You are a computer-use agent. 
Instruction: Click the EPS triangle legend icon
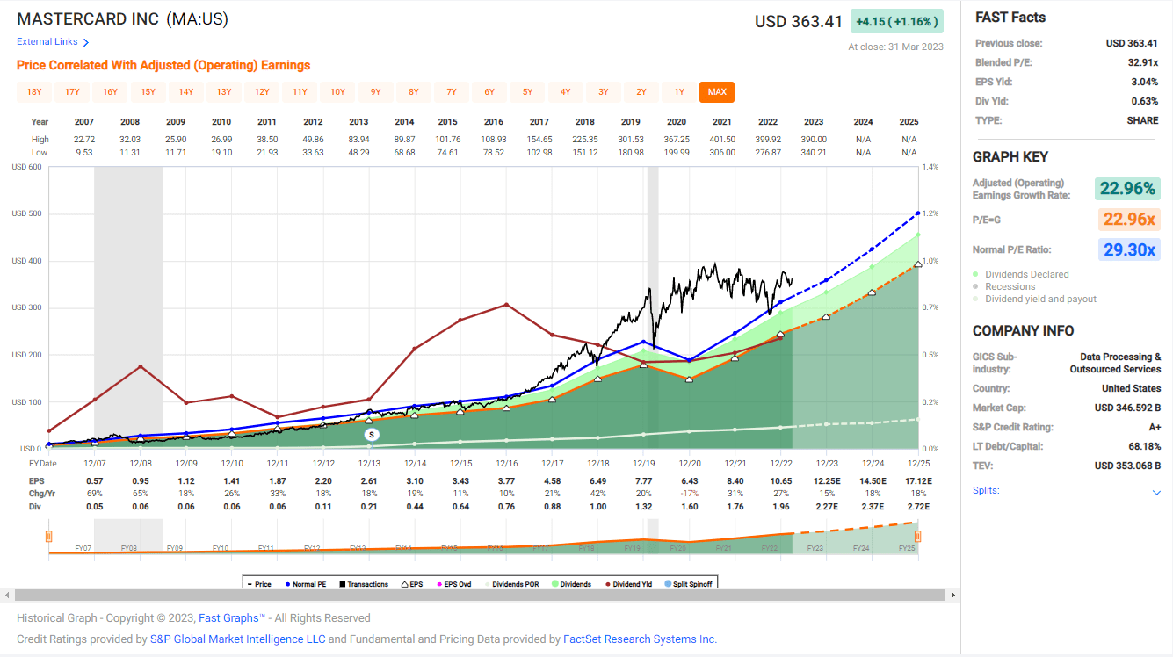(x=405, y=583)
